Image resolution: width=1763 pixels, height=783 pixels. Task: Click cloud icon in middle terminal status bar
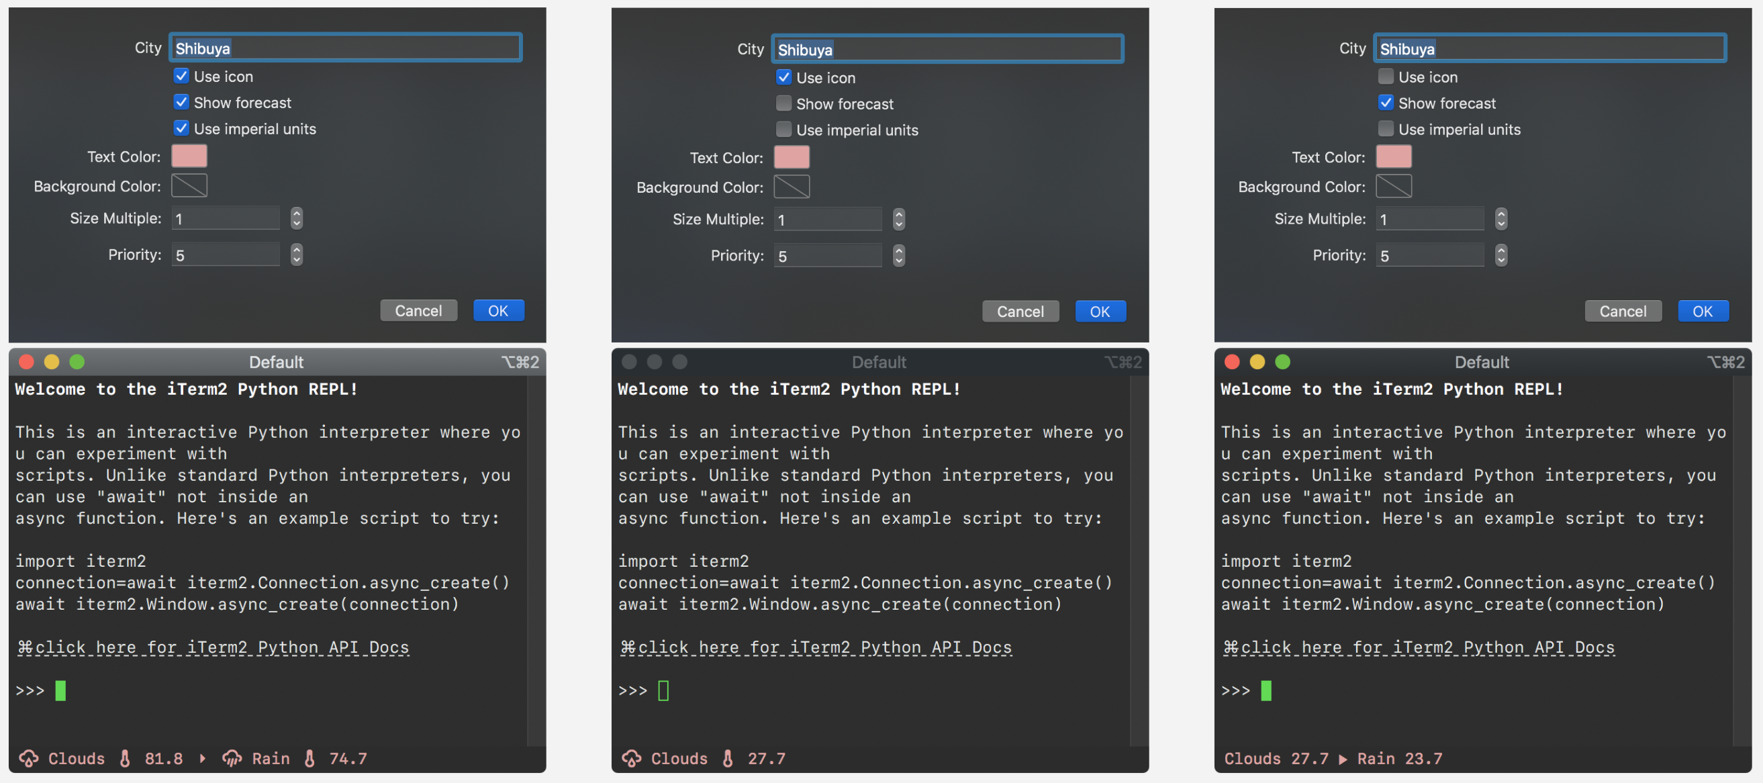(631, 758)
